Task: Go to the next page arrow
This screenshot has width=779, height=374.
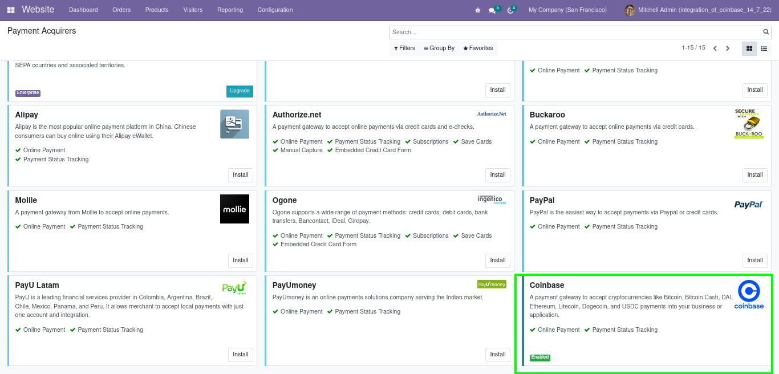Action: pos(728,48)
